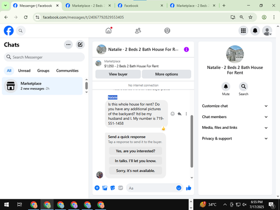Click the highlighted Natalie sender name

[113, 97]
